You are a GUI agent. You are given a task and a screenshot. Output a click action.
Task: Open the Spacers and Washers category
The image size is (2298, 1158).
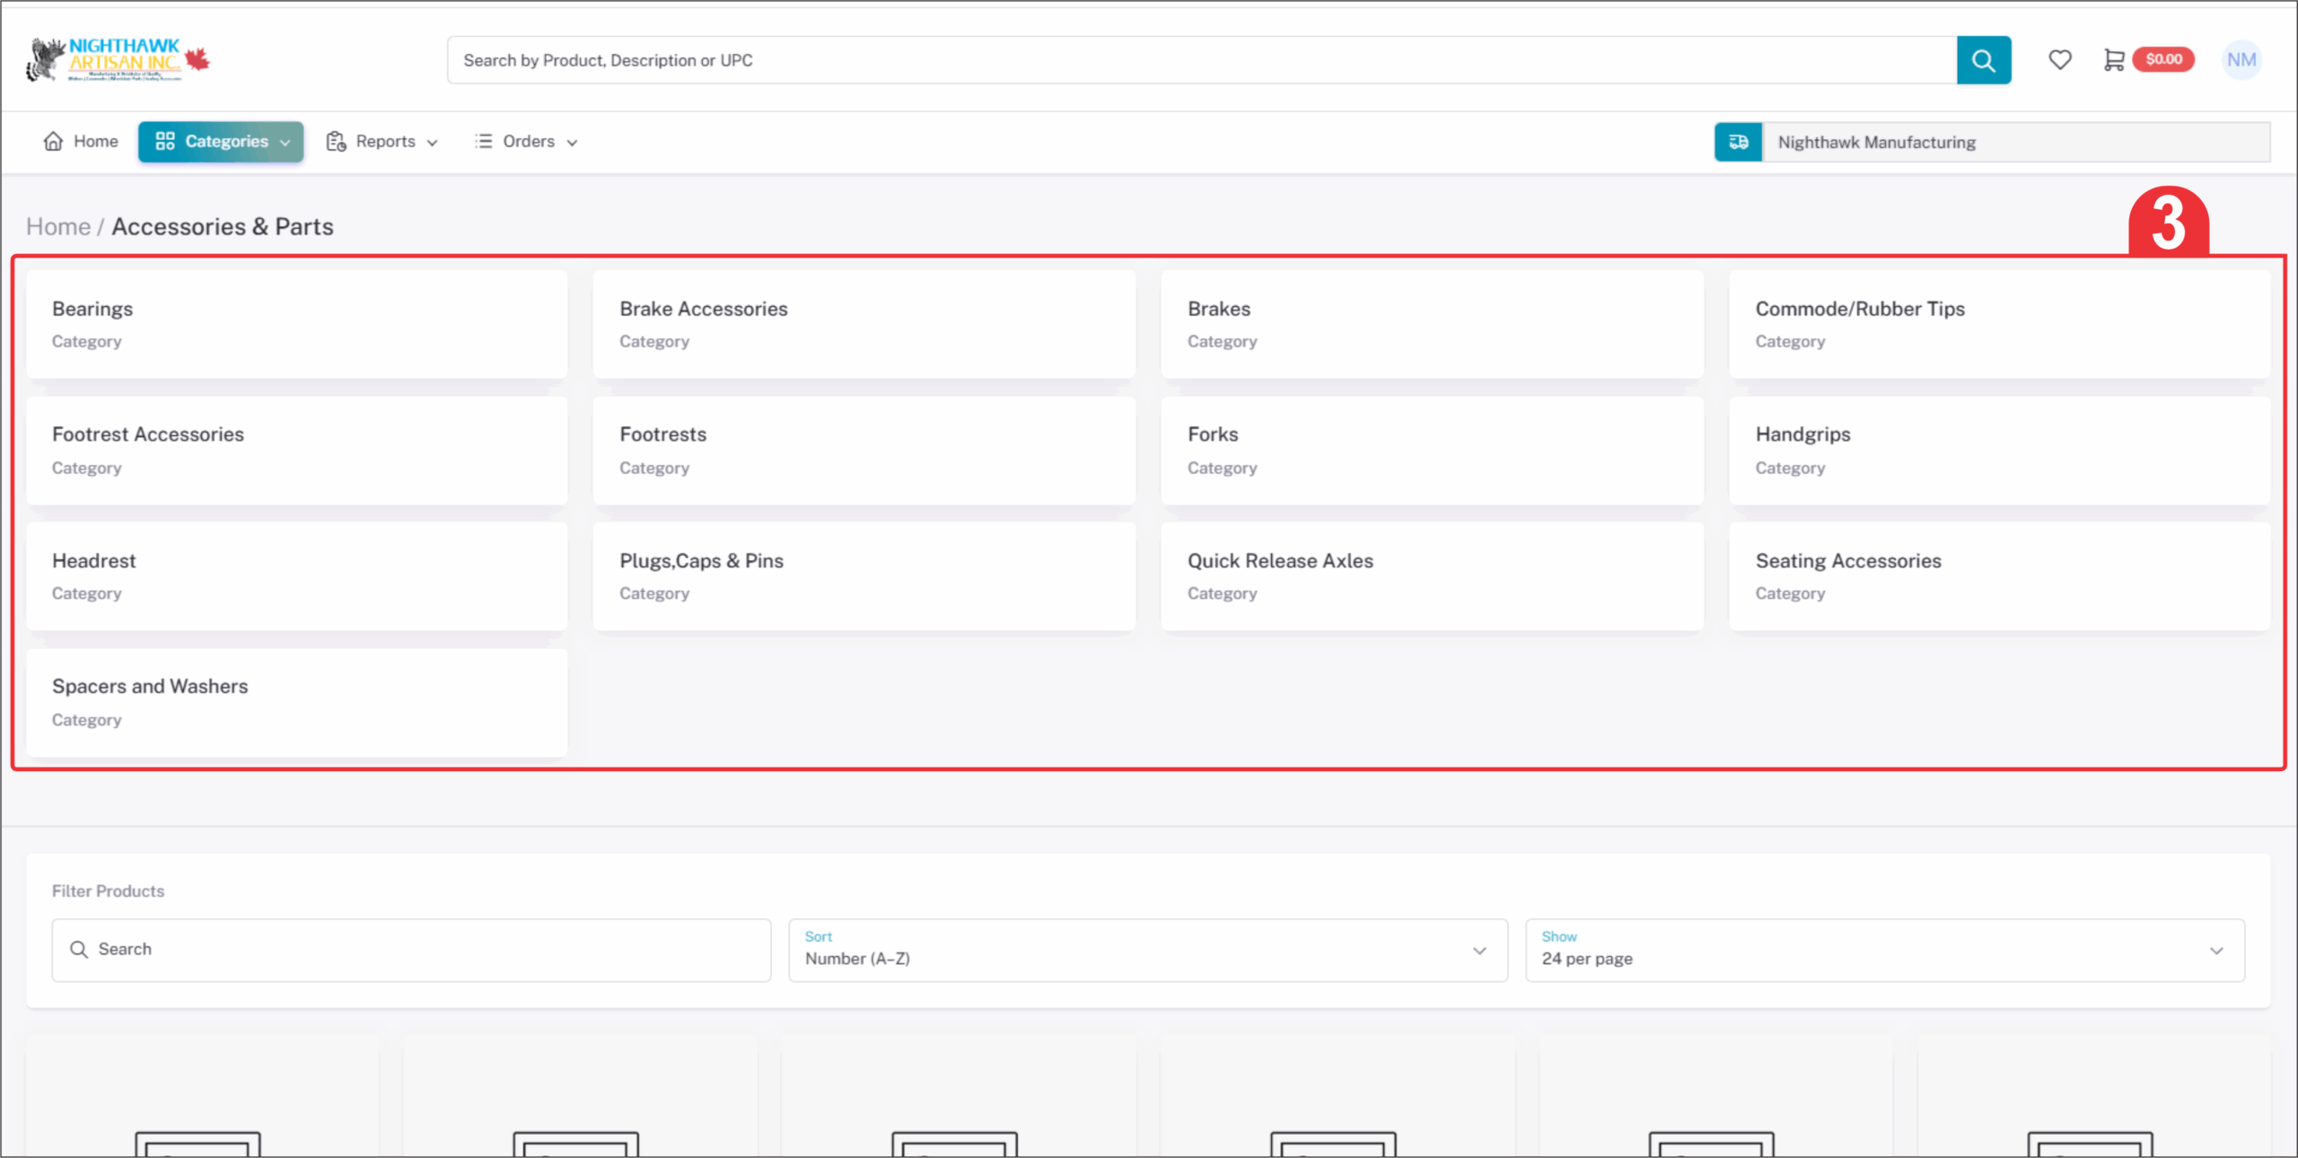tap(296, 702)
